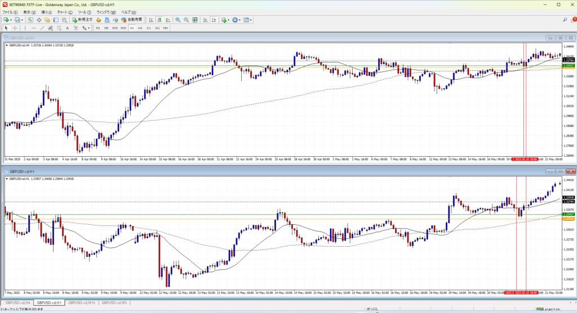577x313 pixels.
Task: Click the 新規注文 (New Order) button
Action: click(82, 20)
